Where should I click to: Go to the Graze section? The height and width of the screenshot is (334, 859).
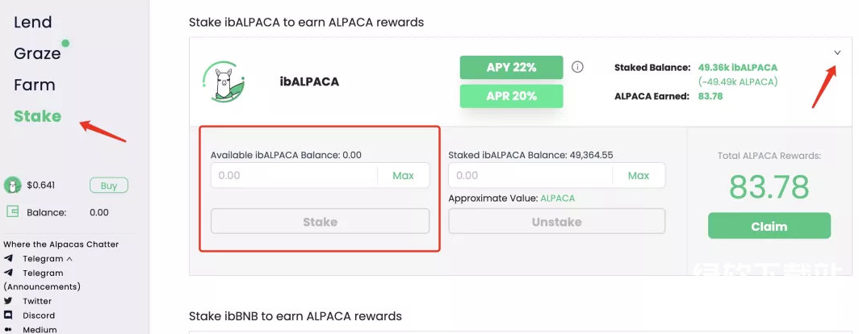tap(37, 53)
